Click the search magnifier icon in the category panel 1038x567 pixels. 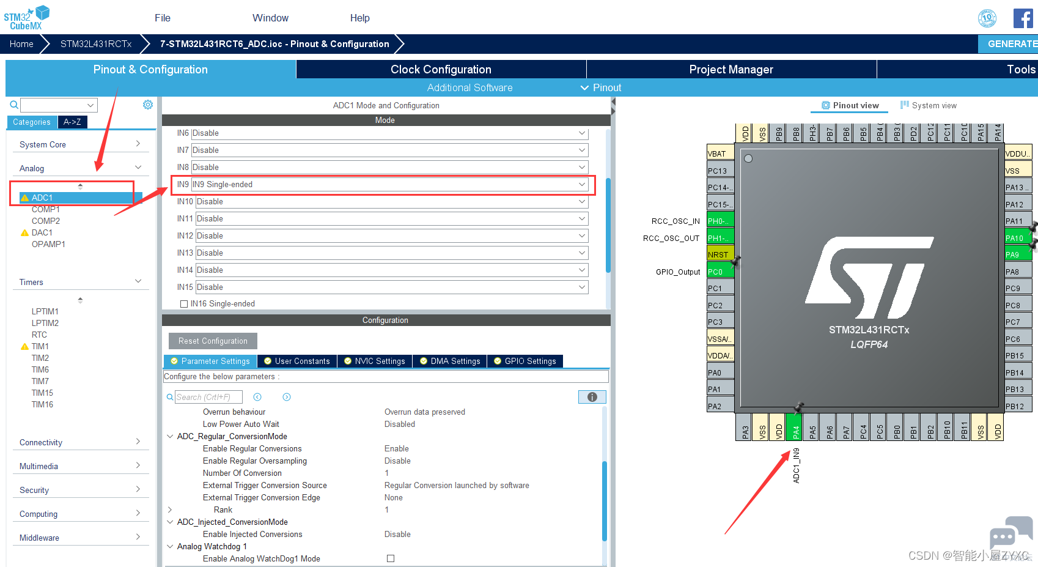coord(14,105)
